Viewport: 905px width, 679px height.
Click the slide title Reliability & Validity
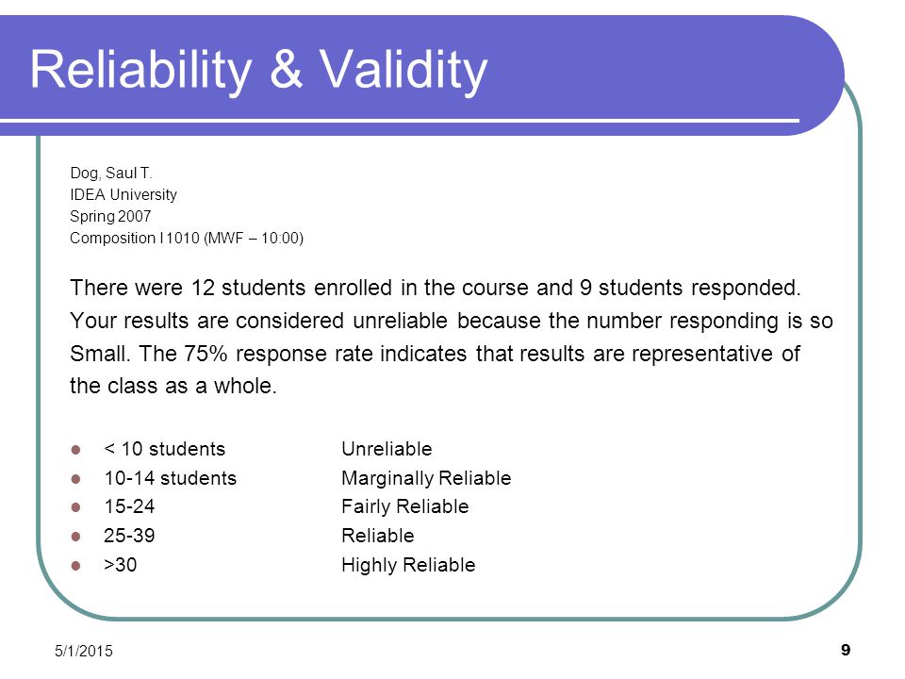tap(258, 71)
